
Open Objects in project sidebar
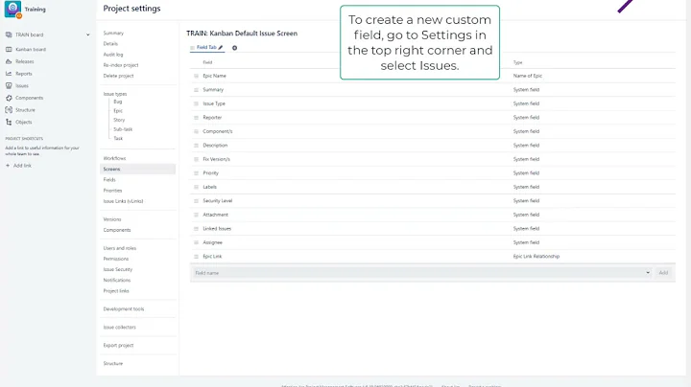(24, 122)
